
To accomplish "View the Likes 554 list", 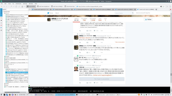I will click(x=100, y=19).
